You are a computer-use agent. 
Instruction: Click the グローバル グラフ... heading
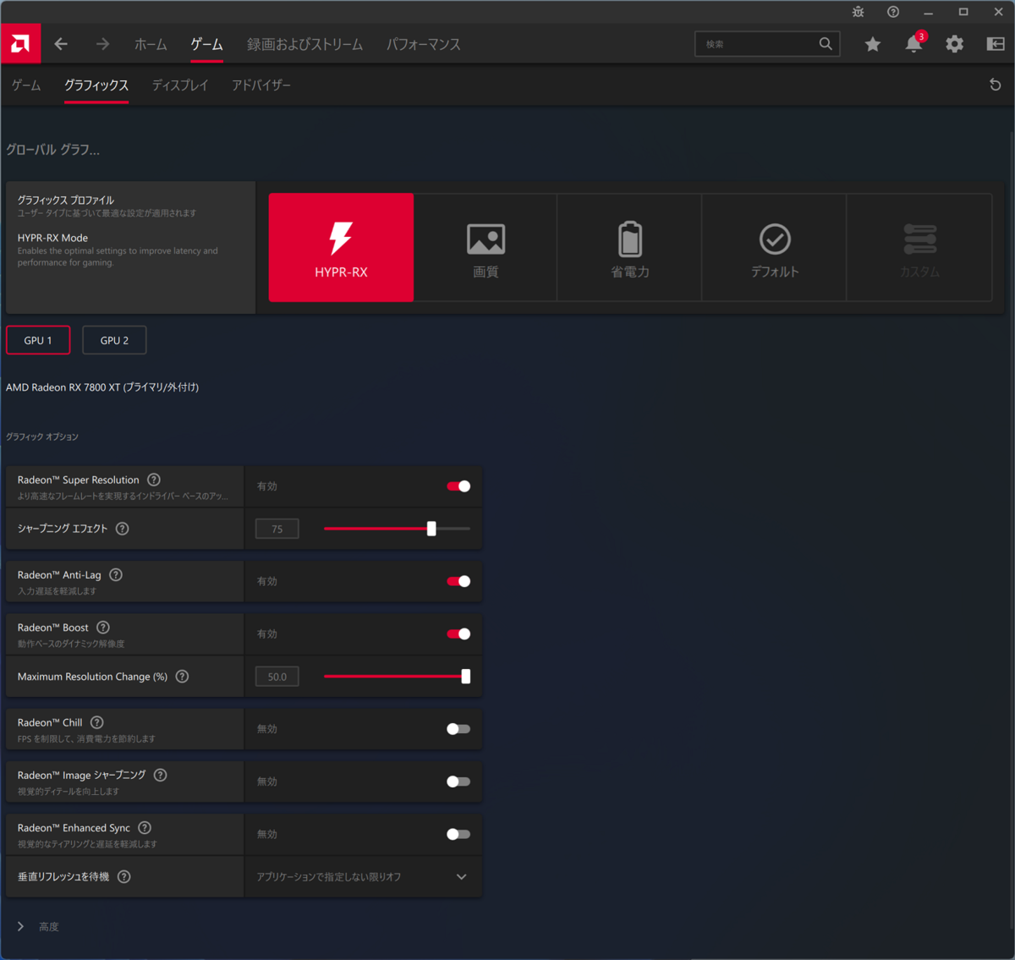(52, 150)
